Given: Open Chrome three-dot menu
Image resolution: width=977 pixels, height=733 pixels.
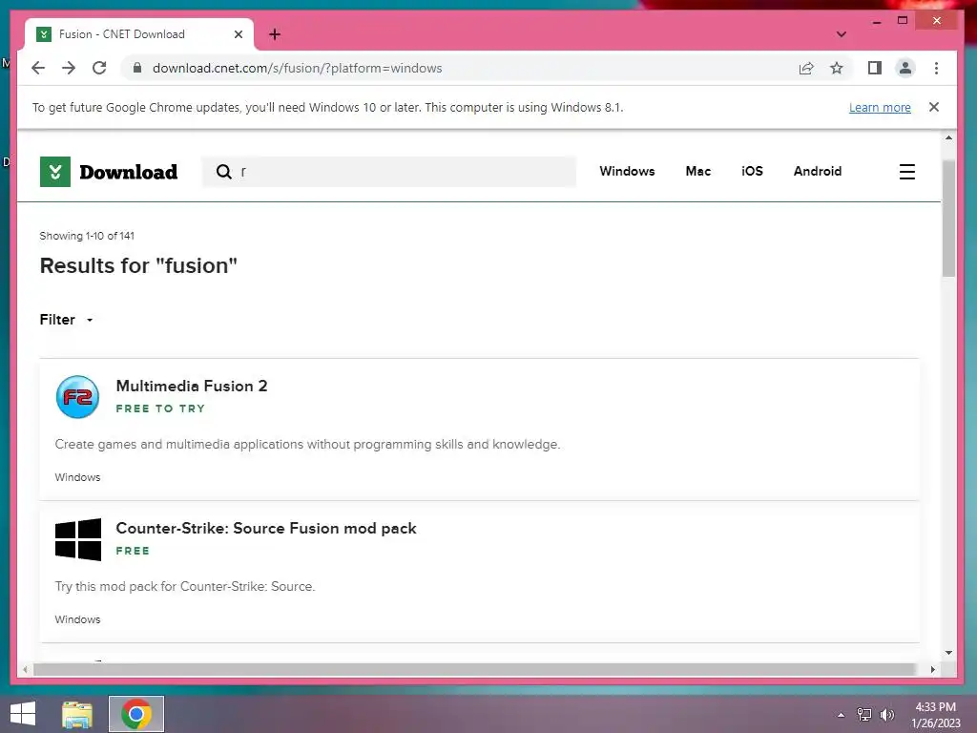Looking at the screenshot, I should click(x=937, y=68).
